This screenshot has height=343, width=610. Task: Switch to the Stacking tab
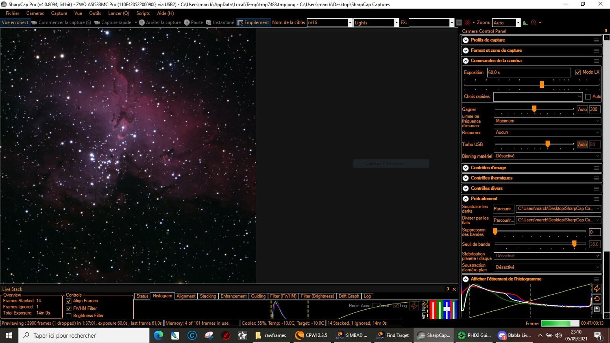coord(208,296)
